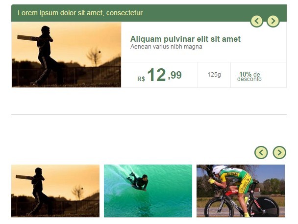The width and height of the screenshot is (298, 224).
Task: Open the cricket batsman thumbnail
Action: point(55,191)
